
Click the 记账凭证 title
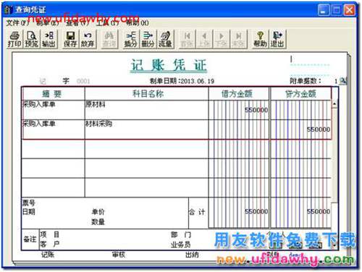pos(169,65)
